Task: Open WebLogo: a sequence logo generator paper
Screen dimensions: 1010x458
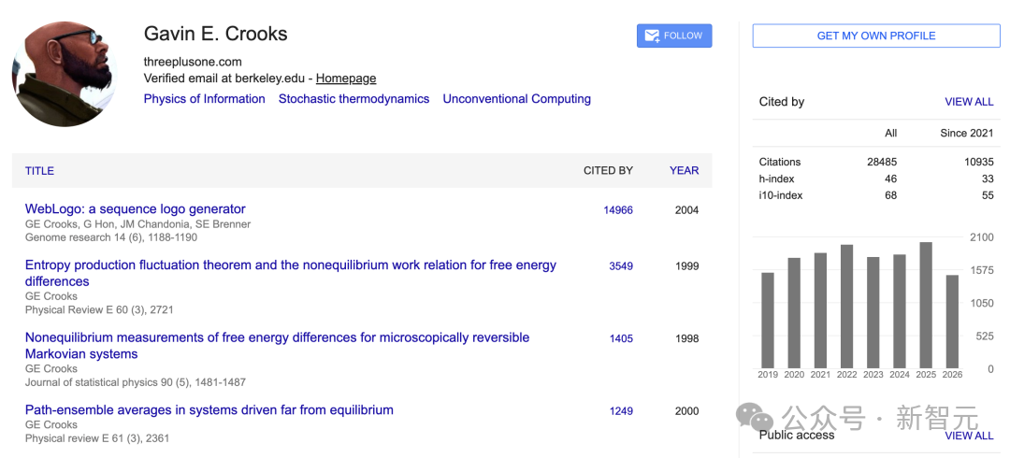Action: [136, 208]
